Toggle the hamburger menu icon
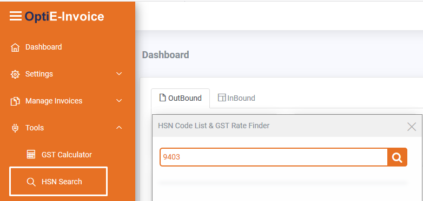The image size is (423, 201). click(16, 16)
